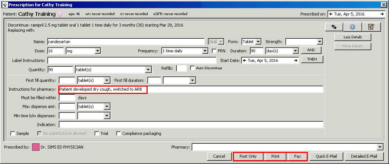
Task: Click the application icon in title bar
Action: point(4,5)
